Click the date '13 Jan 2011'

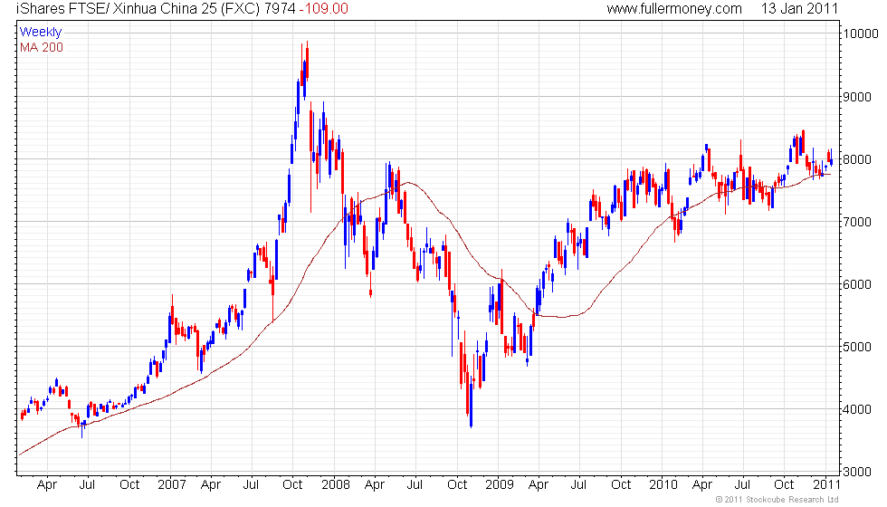tap(798, 9)
